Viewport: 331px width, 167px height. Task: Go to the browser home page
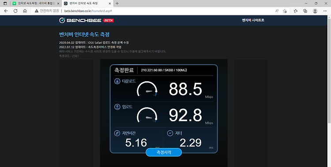tap(25, 11)
